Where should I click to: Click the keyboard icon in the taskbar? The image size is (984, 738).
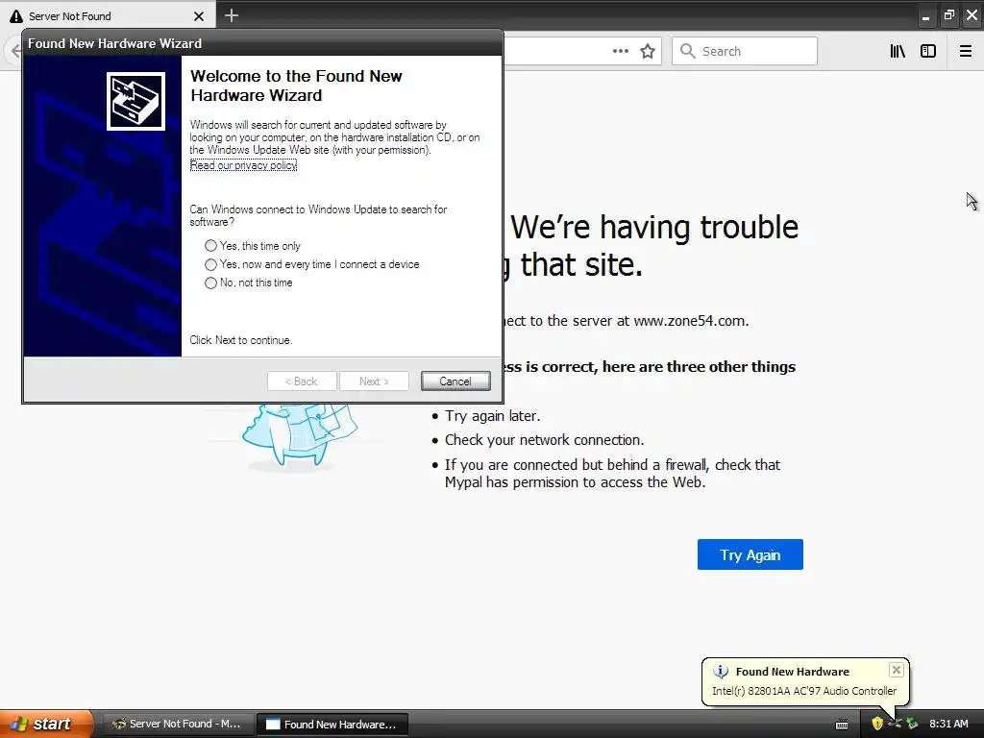pos(842,725)
